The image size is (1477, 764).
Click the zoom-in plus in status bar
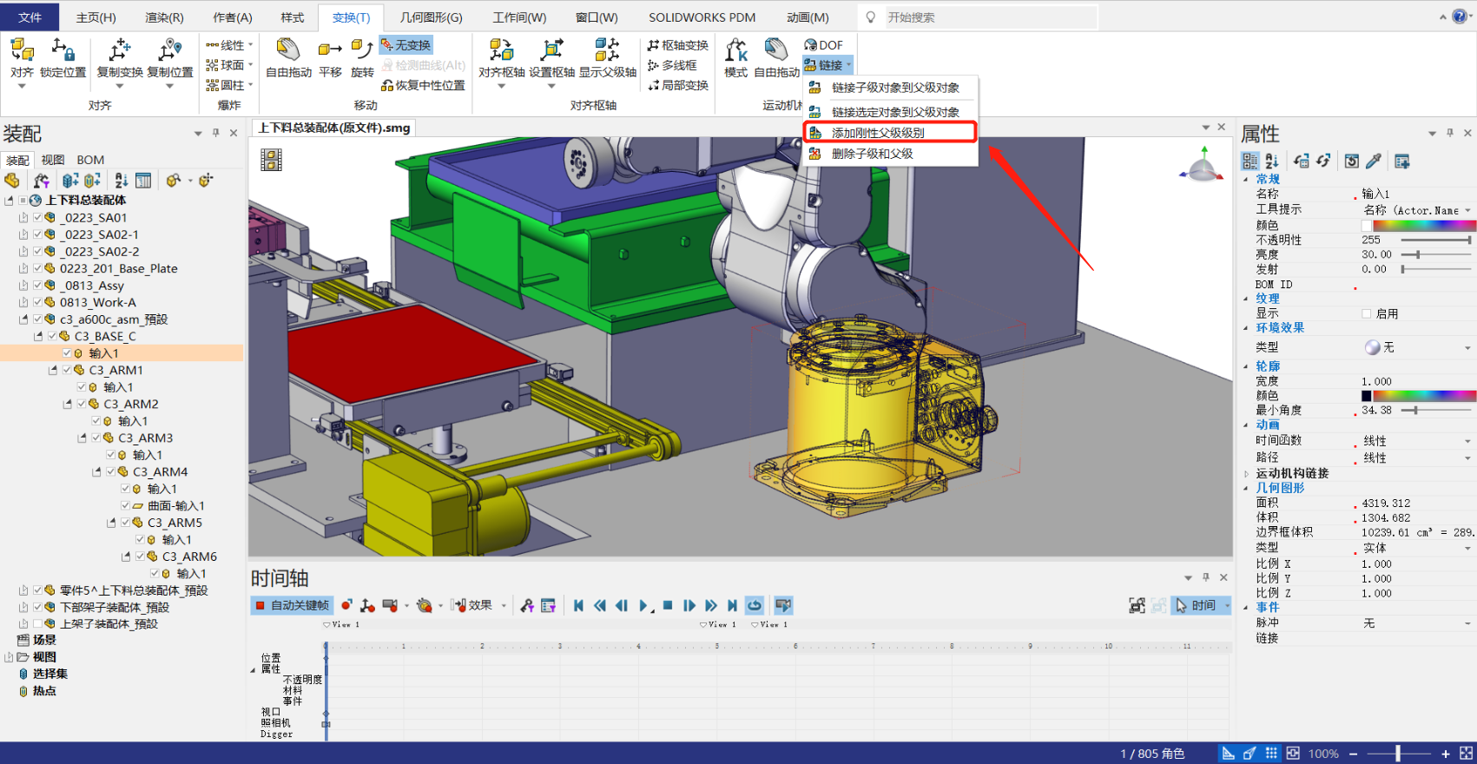tap(1446, 754)
